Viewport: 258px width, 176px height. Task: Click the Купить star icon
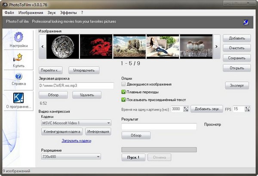(x=18, y=56)
